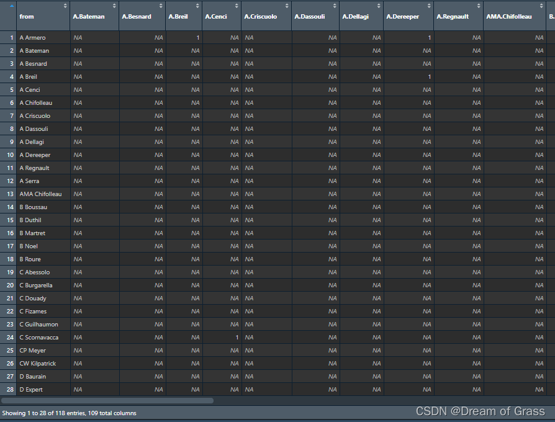Click the A.Bateman column header label
The image size is (555, 422).
click(x=89, y=17)
